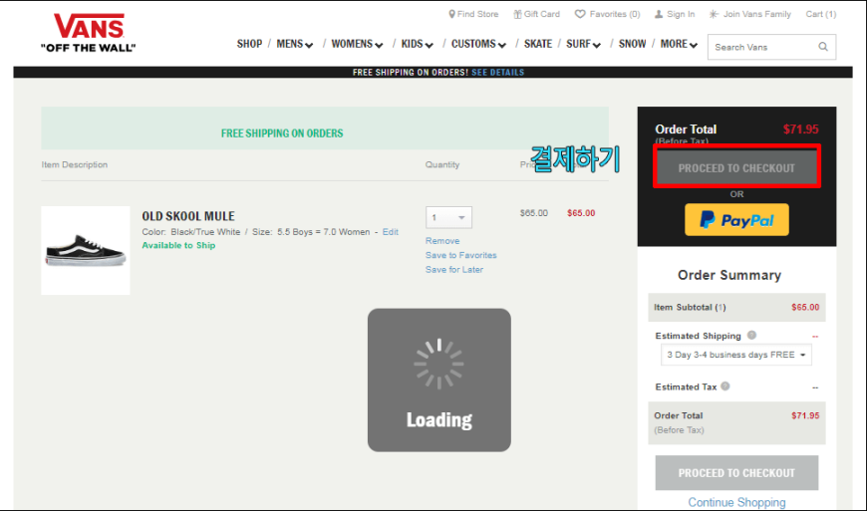Click the search magnifier icon
This screenshot has width=867, height=511.
pyautogui.click(x=823, y=47)
